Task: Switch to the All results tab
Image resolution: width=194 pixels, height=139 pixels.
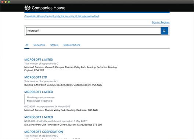Action: [x=27, y=45]
